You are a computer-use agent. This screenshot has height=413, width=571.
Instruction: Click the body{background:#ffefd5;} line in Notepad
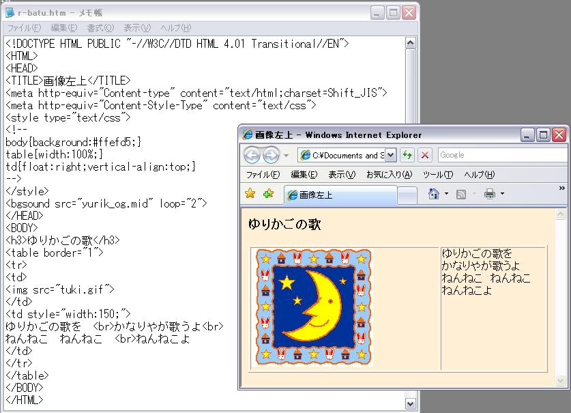(x=74, y=142)
